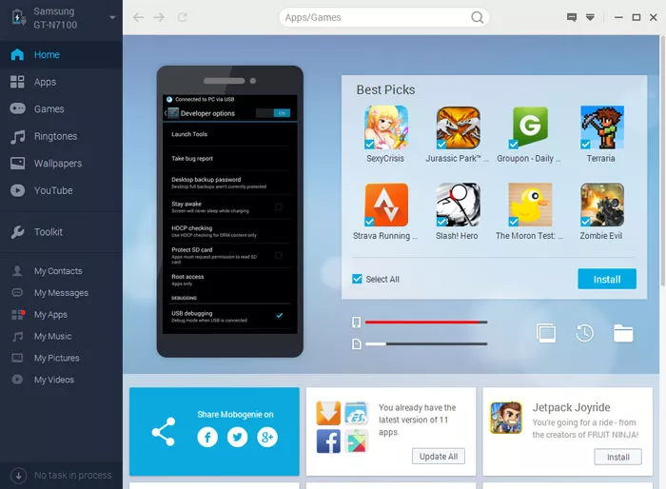Image resolution: width=666 pixels, height=489 pixels.
Task: Expand the Samsung GT-N7100 device dropdown
Action: pyautogui.click(x=112, y=17)
